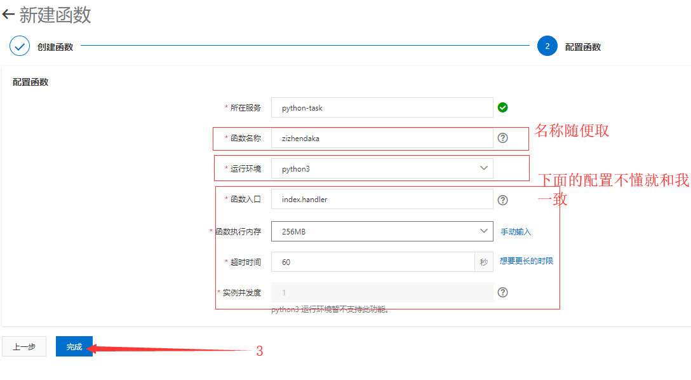The image size is (691, 380).
Task: Click the completed checkmark circle for step one
Action: point(19,46)
